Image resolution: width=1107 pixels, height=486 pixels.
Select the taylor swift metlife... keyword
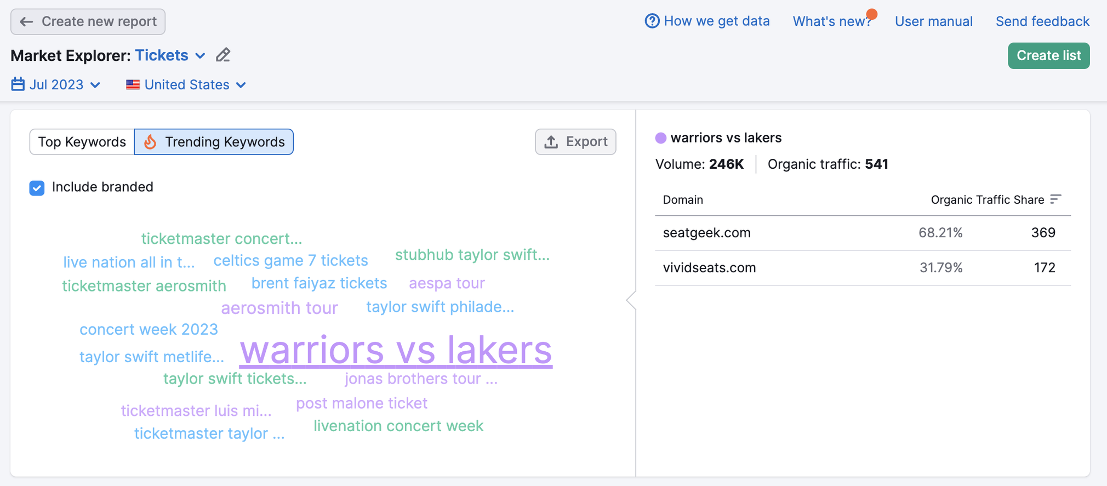152,357
